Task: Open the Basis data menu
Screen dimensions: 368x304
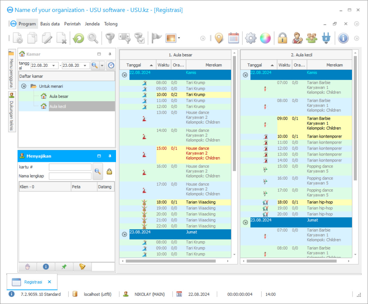Action: tap(50, 24)
